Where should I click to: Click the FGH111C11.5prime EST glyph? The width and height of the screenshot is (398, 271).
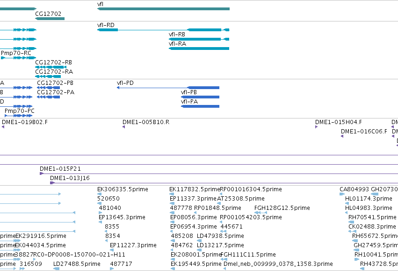224,259
